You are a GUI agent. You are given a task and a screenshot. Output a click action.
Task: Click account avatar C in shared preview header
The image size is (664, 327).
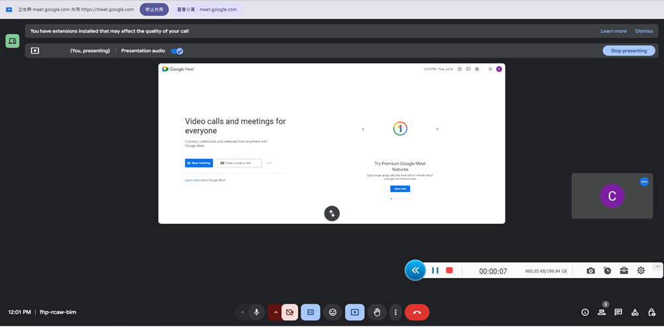click(499, 70)
